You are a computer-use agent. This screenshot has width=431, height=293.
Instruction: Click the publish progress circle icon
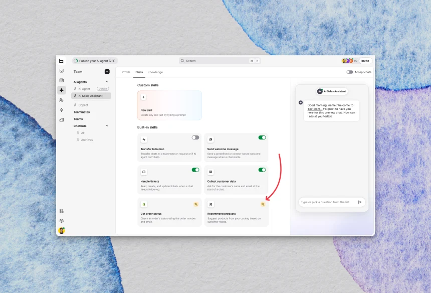tap(76, 61)
